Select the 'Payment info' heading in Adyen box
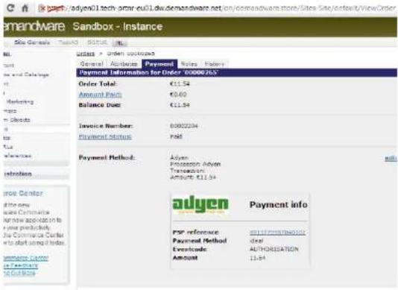Viewport: 398px width, 290px height. pos(279,205)
